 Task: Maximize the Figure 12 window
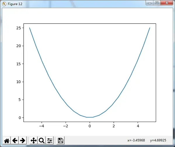click(x=157, y=3)
